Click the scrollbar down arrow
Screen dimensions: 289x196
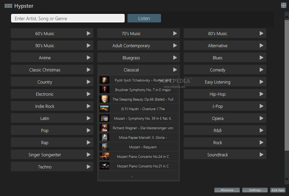[287, 178]
